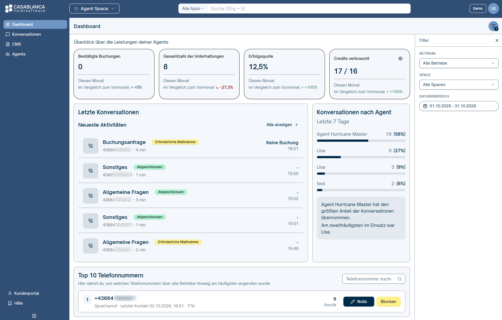
Task: Click the Blocken button
Action: (389, 302)
